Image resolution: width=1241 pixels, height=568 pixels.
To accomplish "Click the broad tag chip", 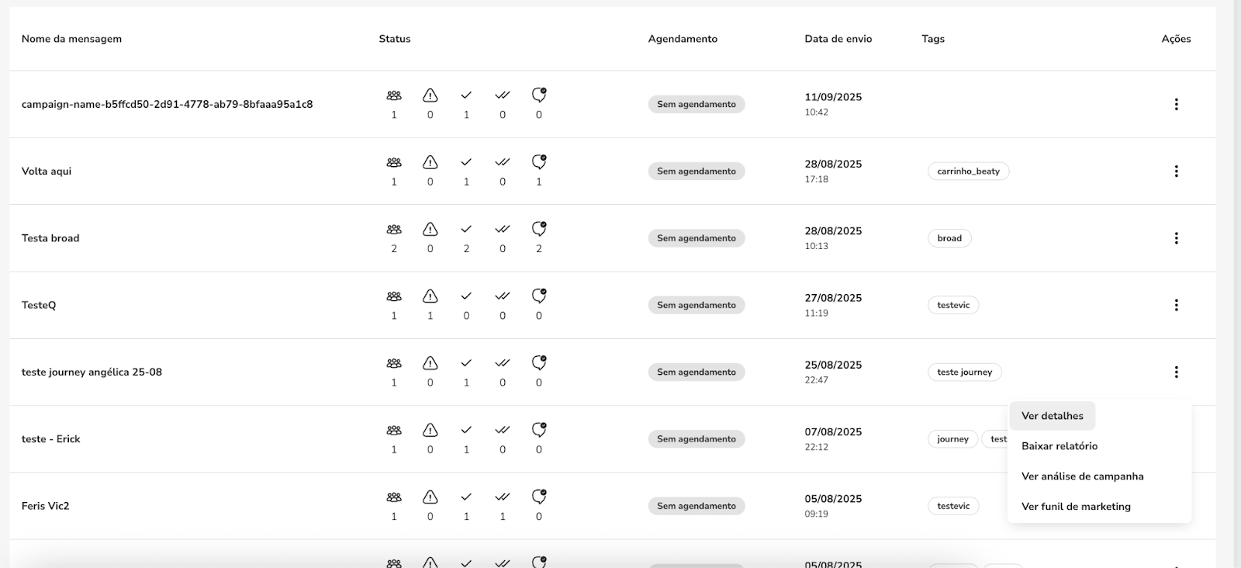I will pyautogui.click(x=949, y=238).
